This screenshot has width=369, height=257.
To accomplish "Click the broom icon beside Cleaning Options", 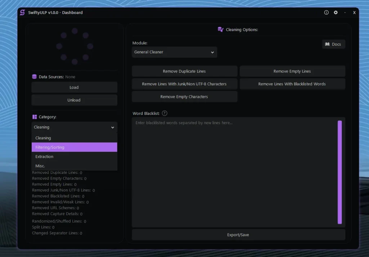I will (x=220, y=30).
